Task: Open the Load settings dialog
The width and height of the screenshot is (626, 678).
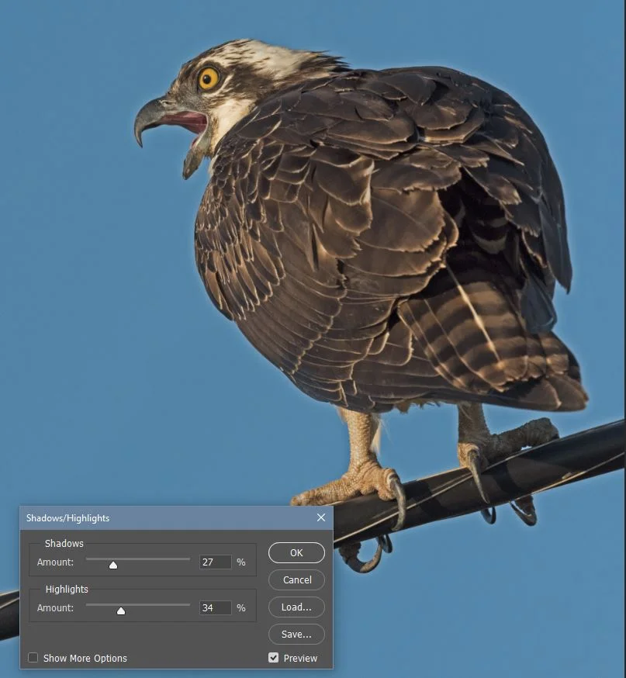Action: [x=296, y=607]
